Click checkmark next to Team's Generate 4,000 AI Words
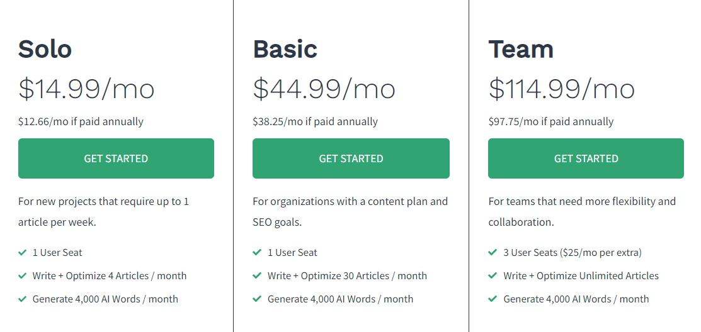This screenshot has height=332, width=701. (x=493, y=299)
